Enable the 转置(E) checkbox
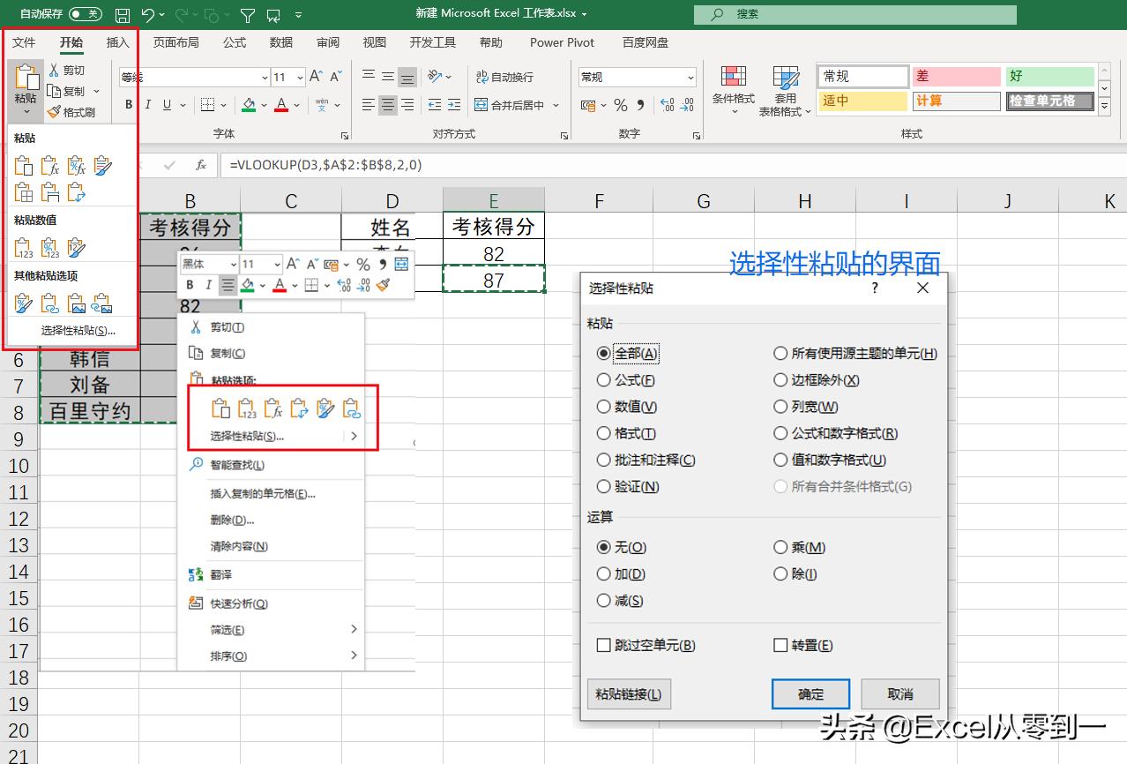The image size is (1127, 764). pyautogui.click(x=780, y=645)
